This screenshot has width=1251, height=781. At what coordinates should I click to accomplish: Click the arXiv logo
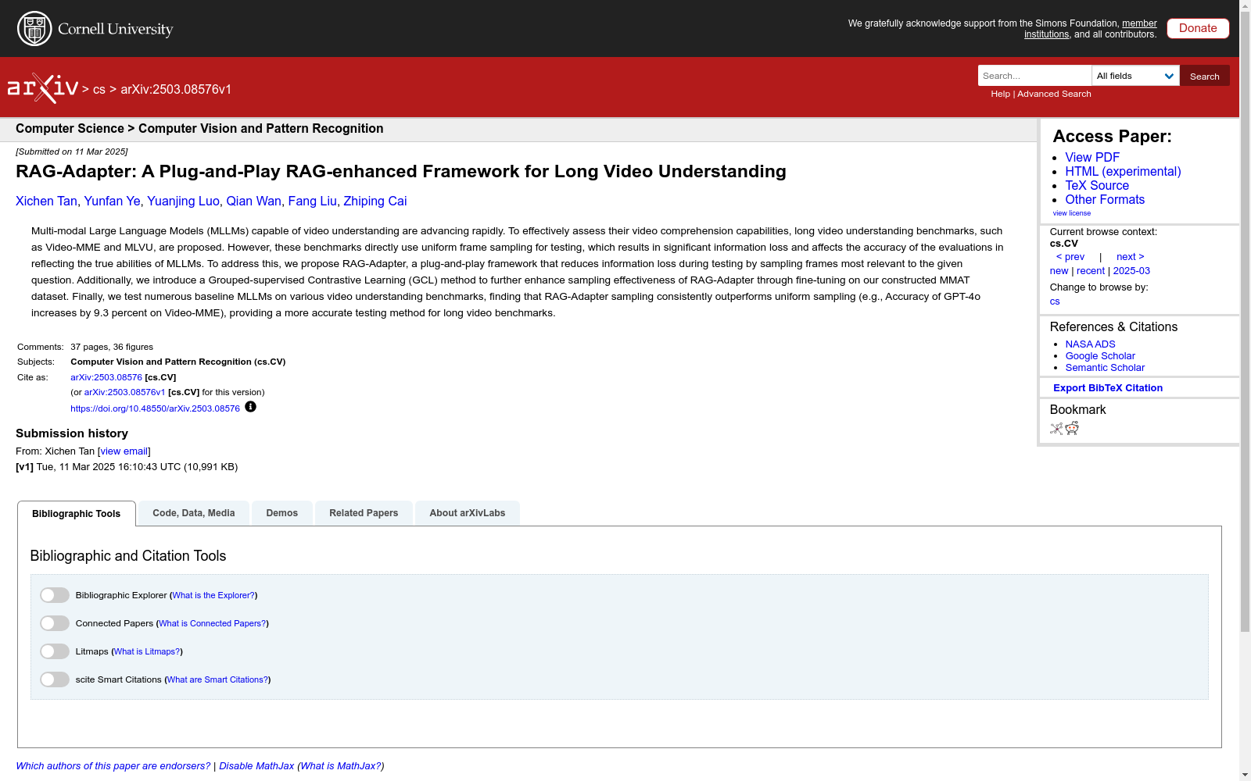point(43,88)
